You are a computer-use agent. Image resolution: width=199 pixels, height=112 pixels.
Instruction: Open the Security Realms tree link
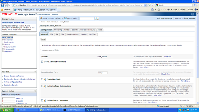tap(10, 47)
